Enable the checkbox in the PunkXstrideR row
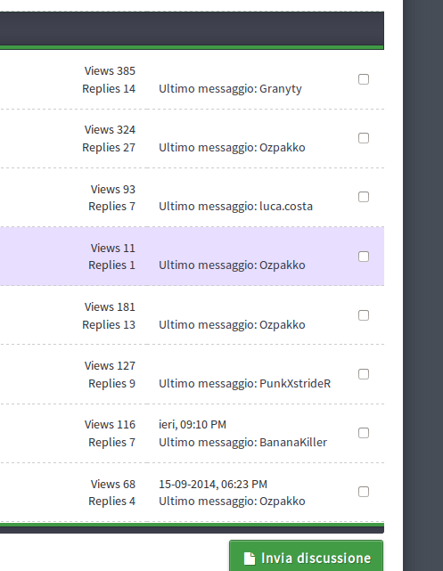Screen dimensions: 443x571 pyautogui.click(x=364, y=374)
